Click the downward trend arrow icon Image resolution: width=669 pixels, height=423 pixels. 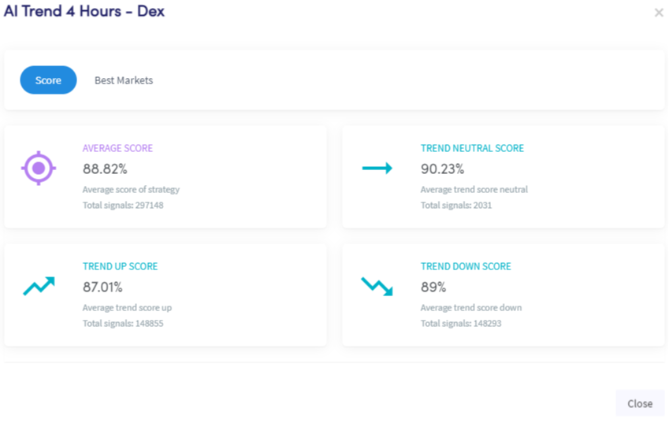pyautogui.click(x=377, y=287)
